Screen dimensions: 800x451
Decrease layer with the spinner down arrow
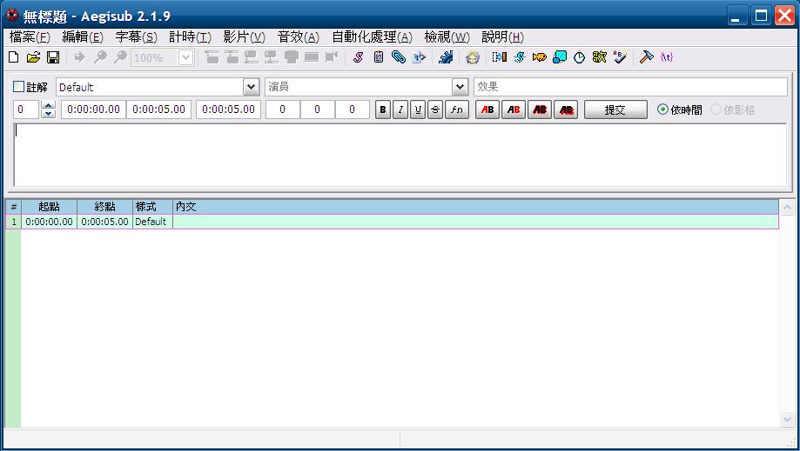(48, 114)
